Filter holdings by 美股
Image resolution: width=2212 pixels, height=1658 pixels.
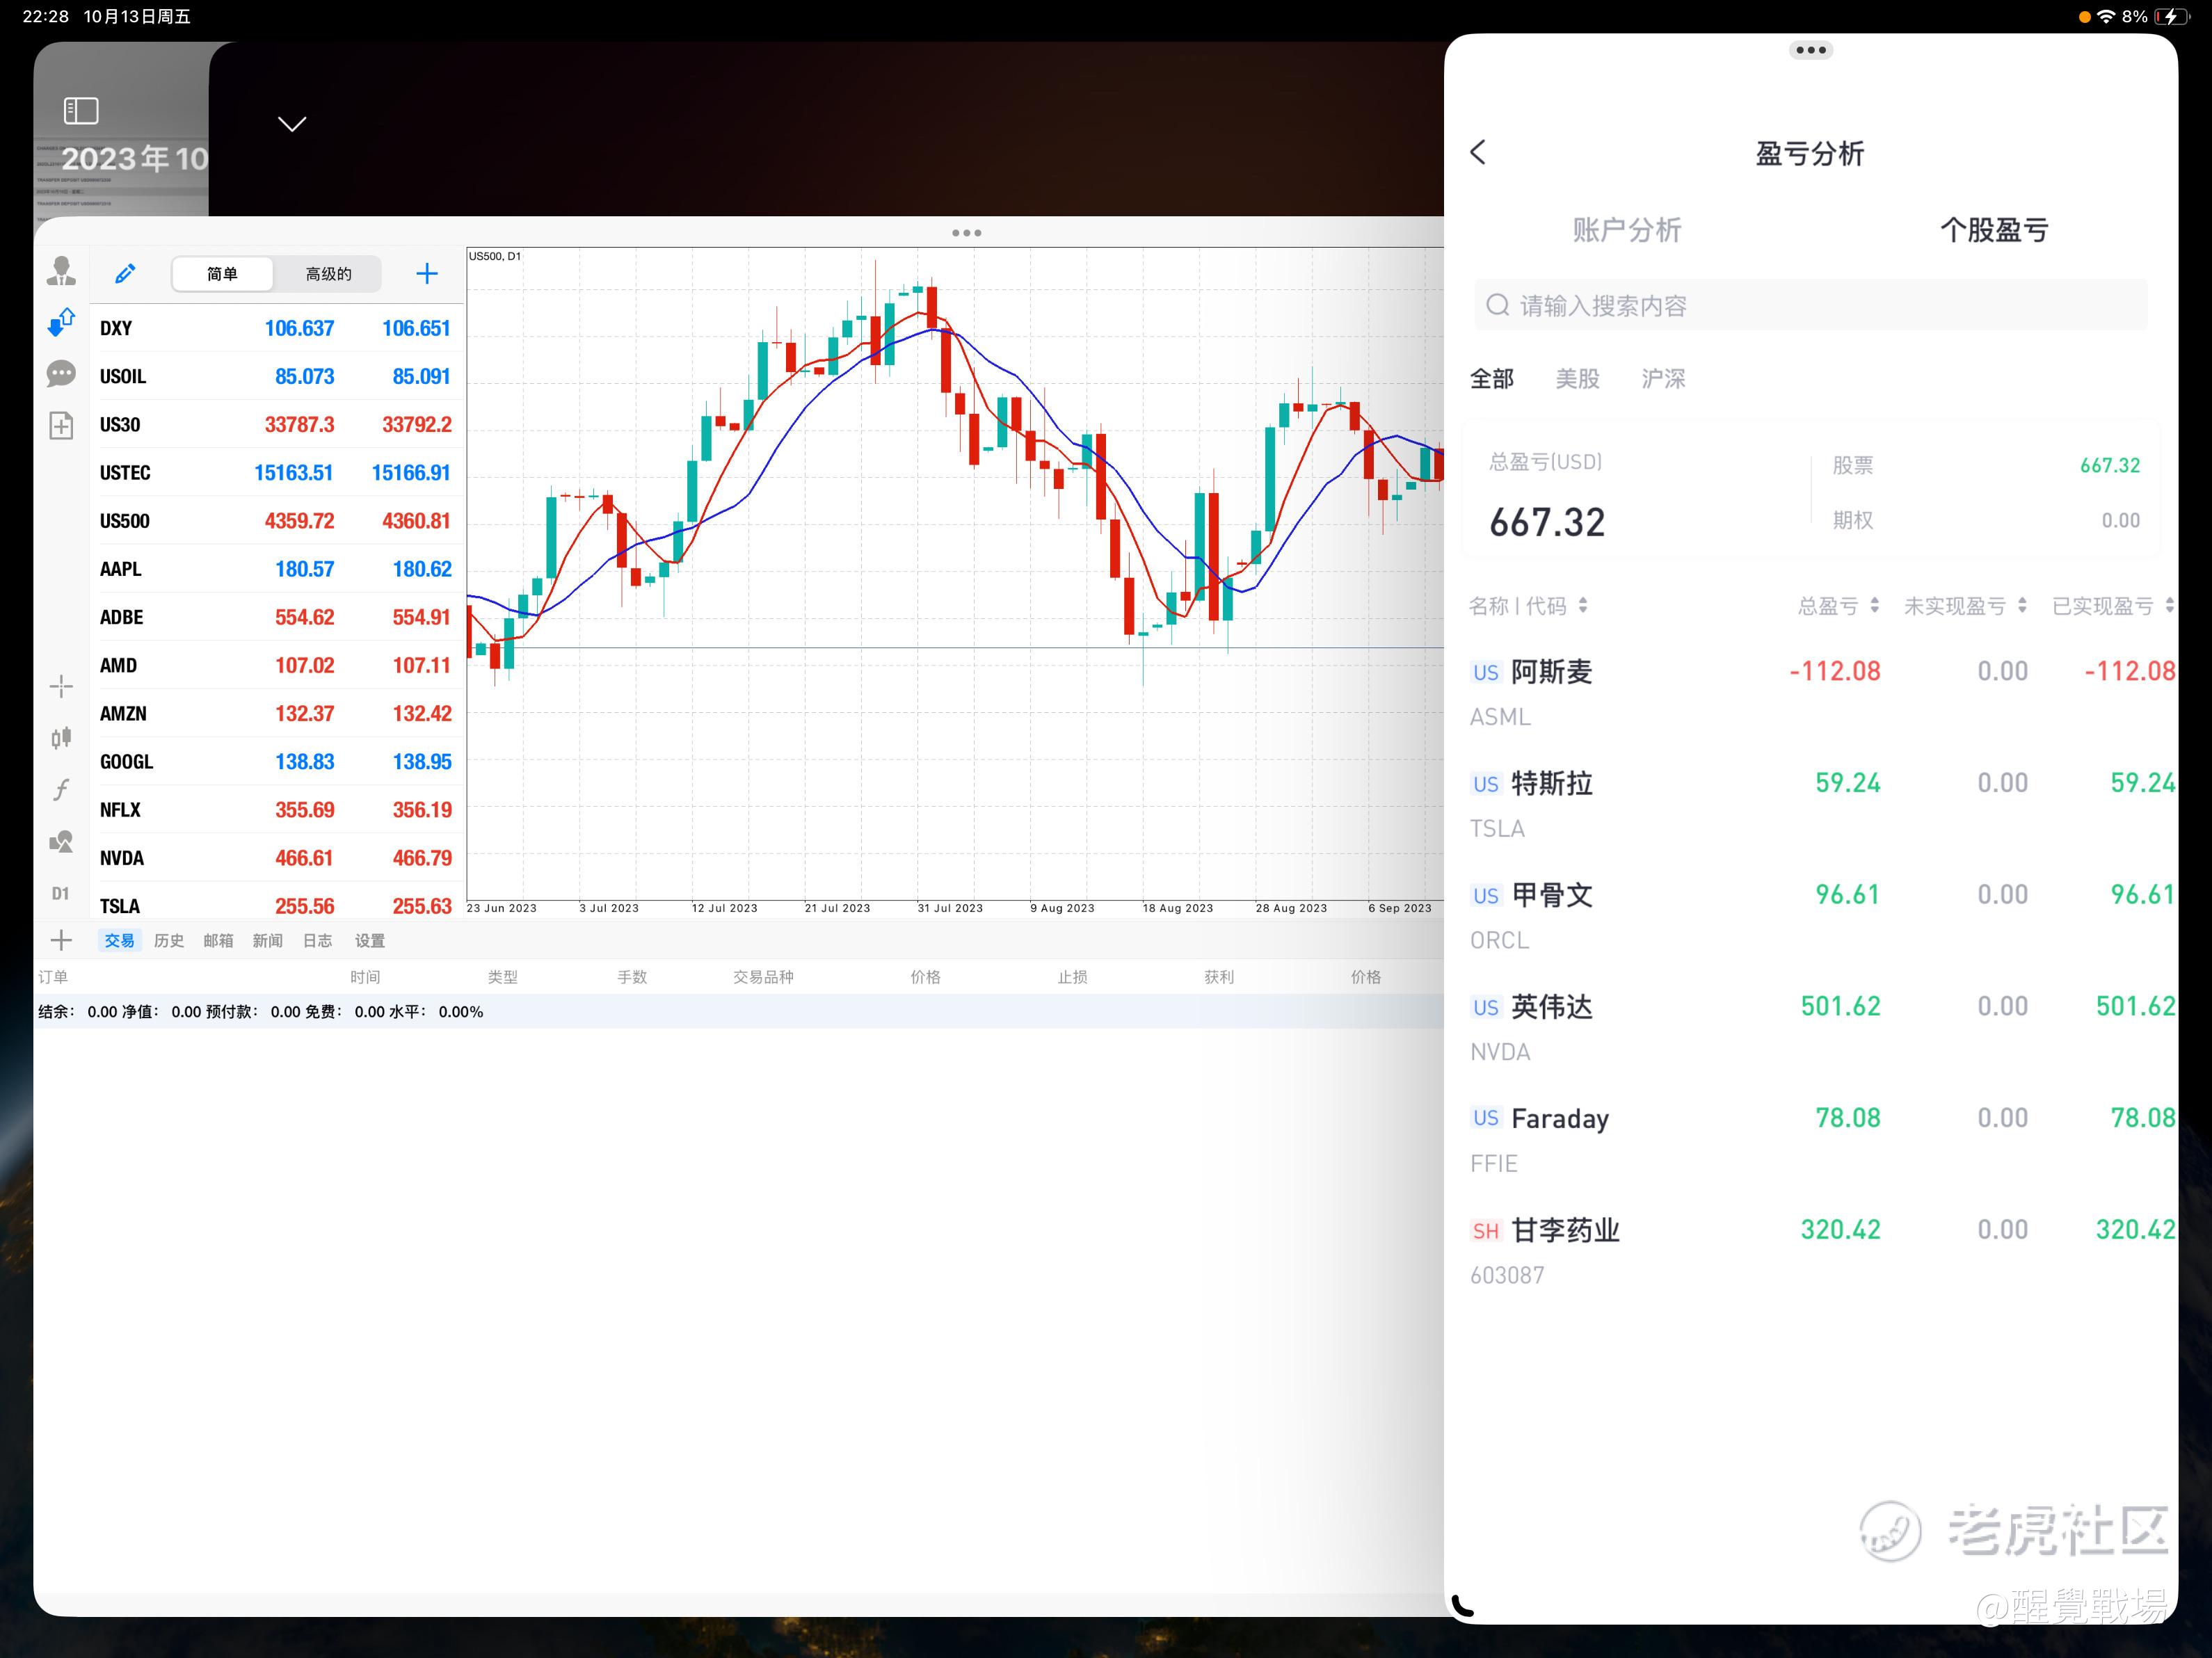(x=1578, y=379)
